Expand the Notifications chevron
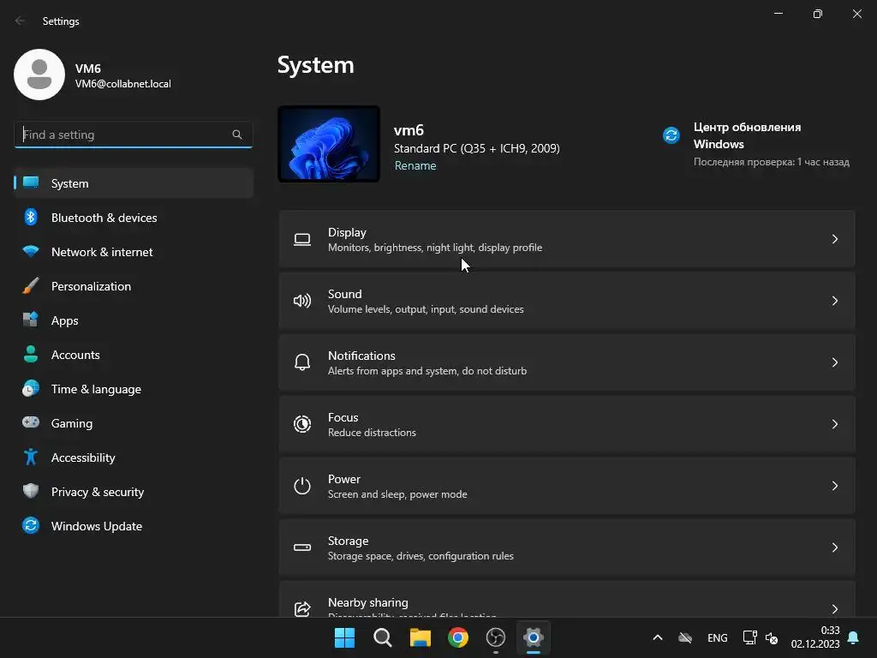Screen dimensions: 877x658 click(x=834, y=362)
